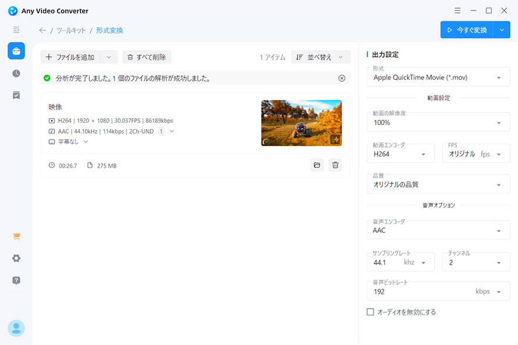The height and width of the screenshot is (345, 518).
Task: Open the toolkit briefcase sidebar icon
Action: tap(16, 51)
